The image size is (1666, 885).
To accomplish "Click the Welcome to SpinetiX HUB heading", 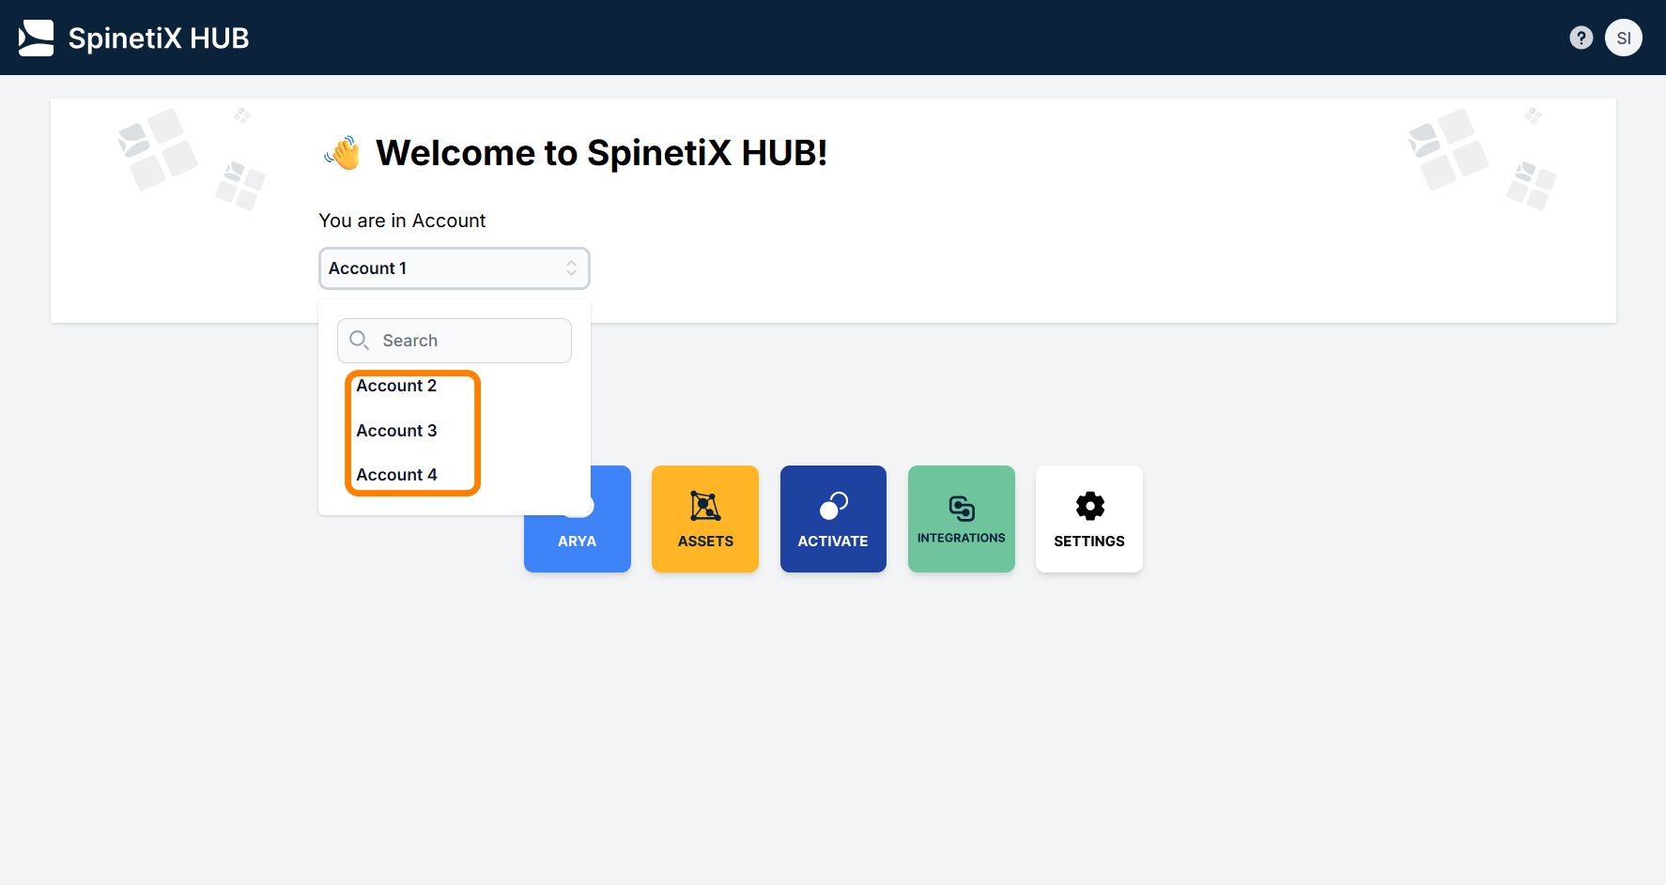I will point(602,153).
